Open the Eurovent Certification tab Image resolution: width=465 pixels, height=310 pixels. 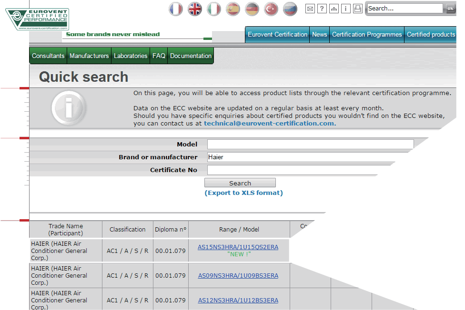[x=277, y=35]
